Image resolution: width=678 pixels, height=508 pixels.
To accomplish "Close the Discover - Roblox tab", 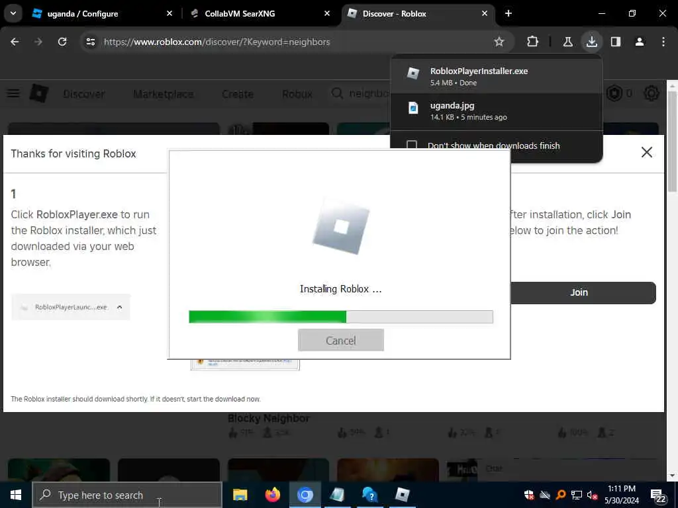I will (485, 13).
